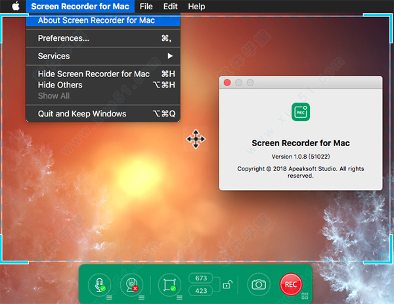Open region options menu lines
Screen dimensions: 394x304
point(179,298)
